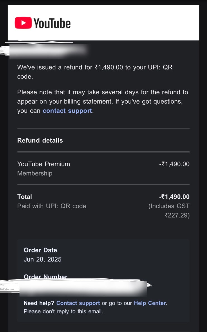This screenshot has height=332, width=207.
Task: Click the Membership subtitle text
Action: coord(35,173)
